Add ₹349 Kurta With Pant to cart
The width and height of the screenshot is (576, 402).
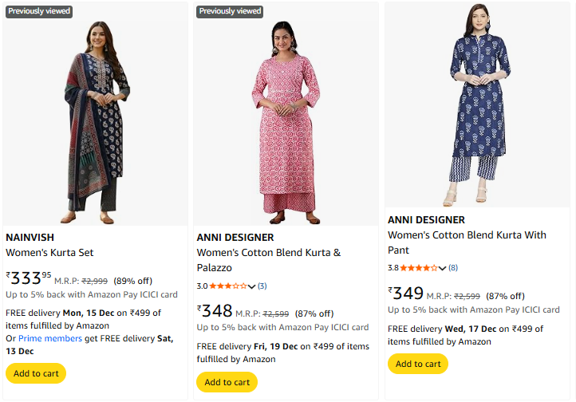coord(417,364)
